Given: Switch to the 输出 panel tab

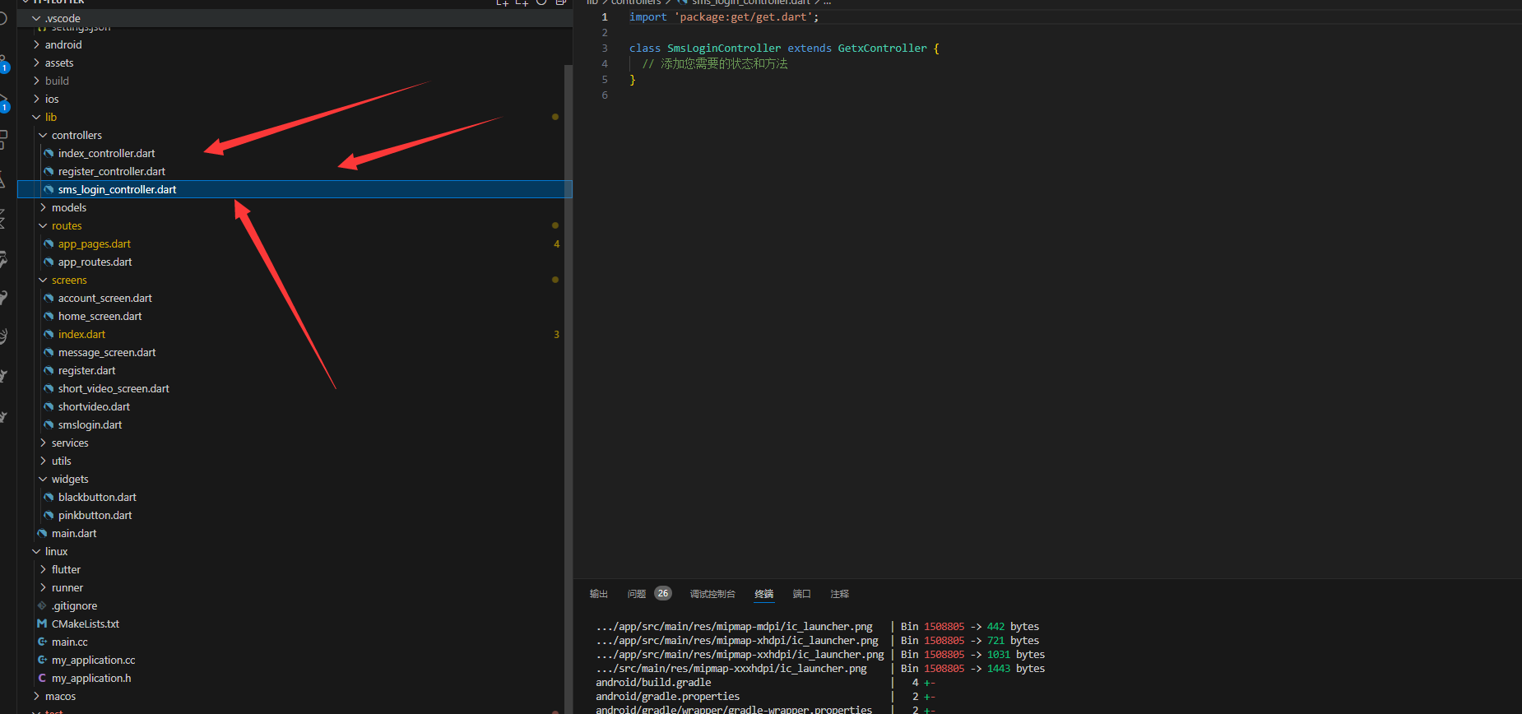Looking at the screenshot, I should pos(599,594).
